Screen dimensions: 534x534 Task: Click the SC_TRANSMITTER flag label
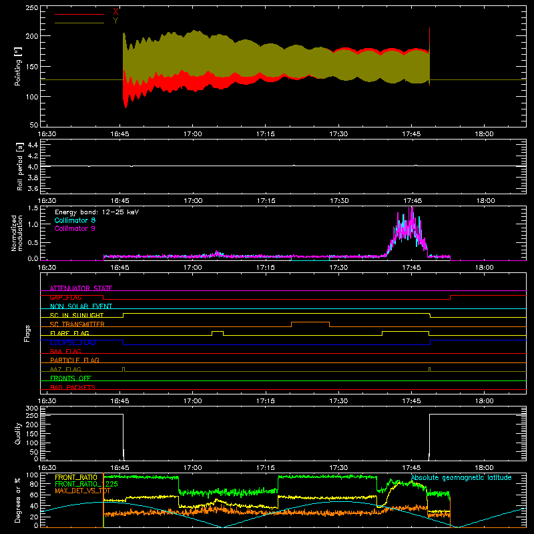point(77,324)
